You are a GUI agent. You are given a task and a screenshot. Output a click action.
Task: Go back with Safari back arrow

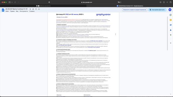[x=15, y=2]
